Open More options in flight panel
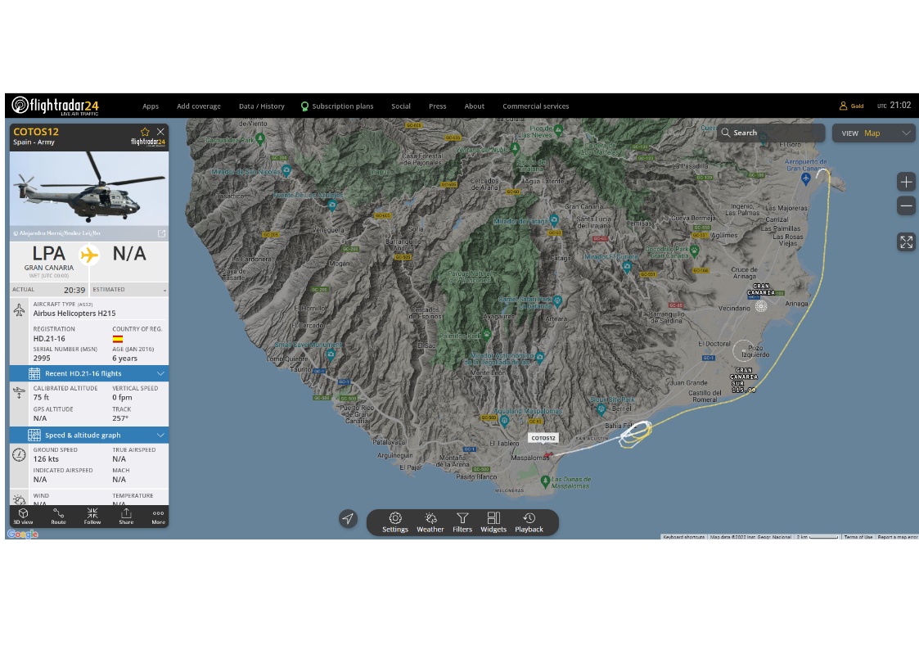This screenshot has width=919, height=650. 158,517
